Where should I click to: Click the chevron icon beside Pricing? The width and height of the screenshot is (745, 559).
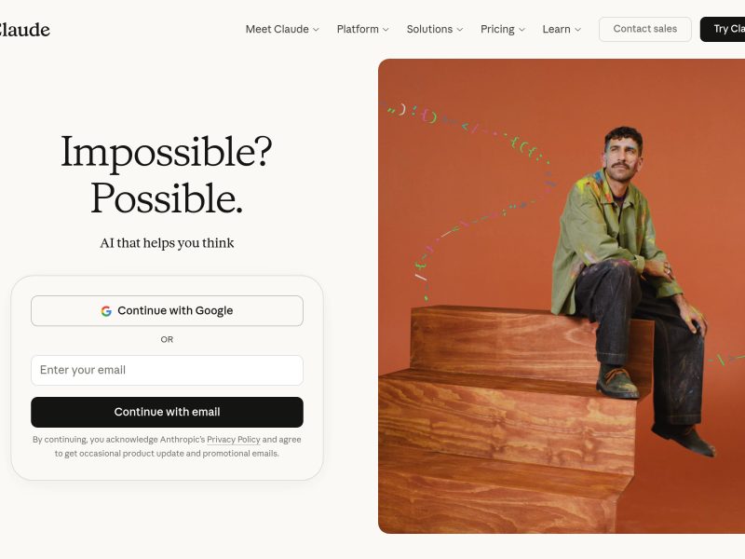pos(521,30)
